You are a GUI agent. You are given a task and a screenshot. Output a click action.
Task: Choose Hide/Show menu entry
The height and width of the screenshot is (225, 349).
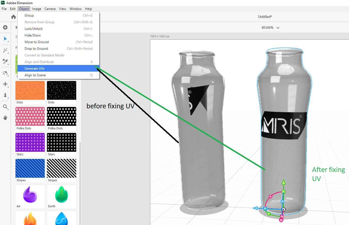58,35
